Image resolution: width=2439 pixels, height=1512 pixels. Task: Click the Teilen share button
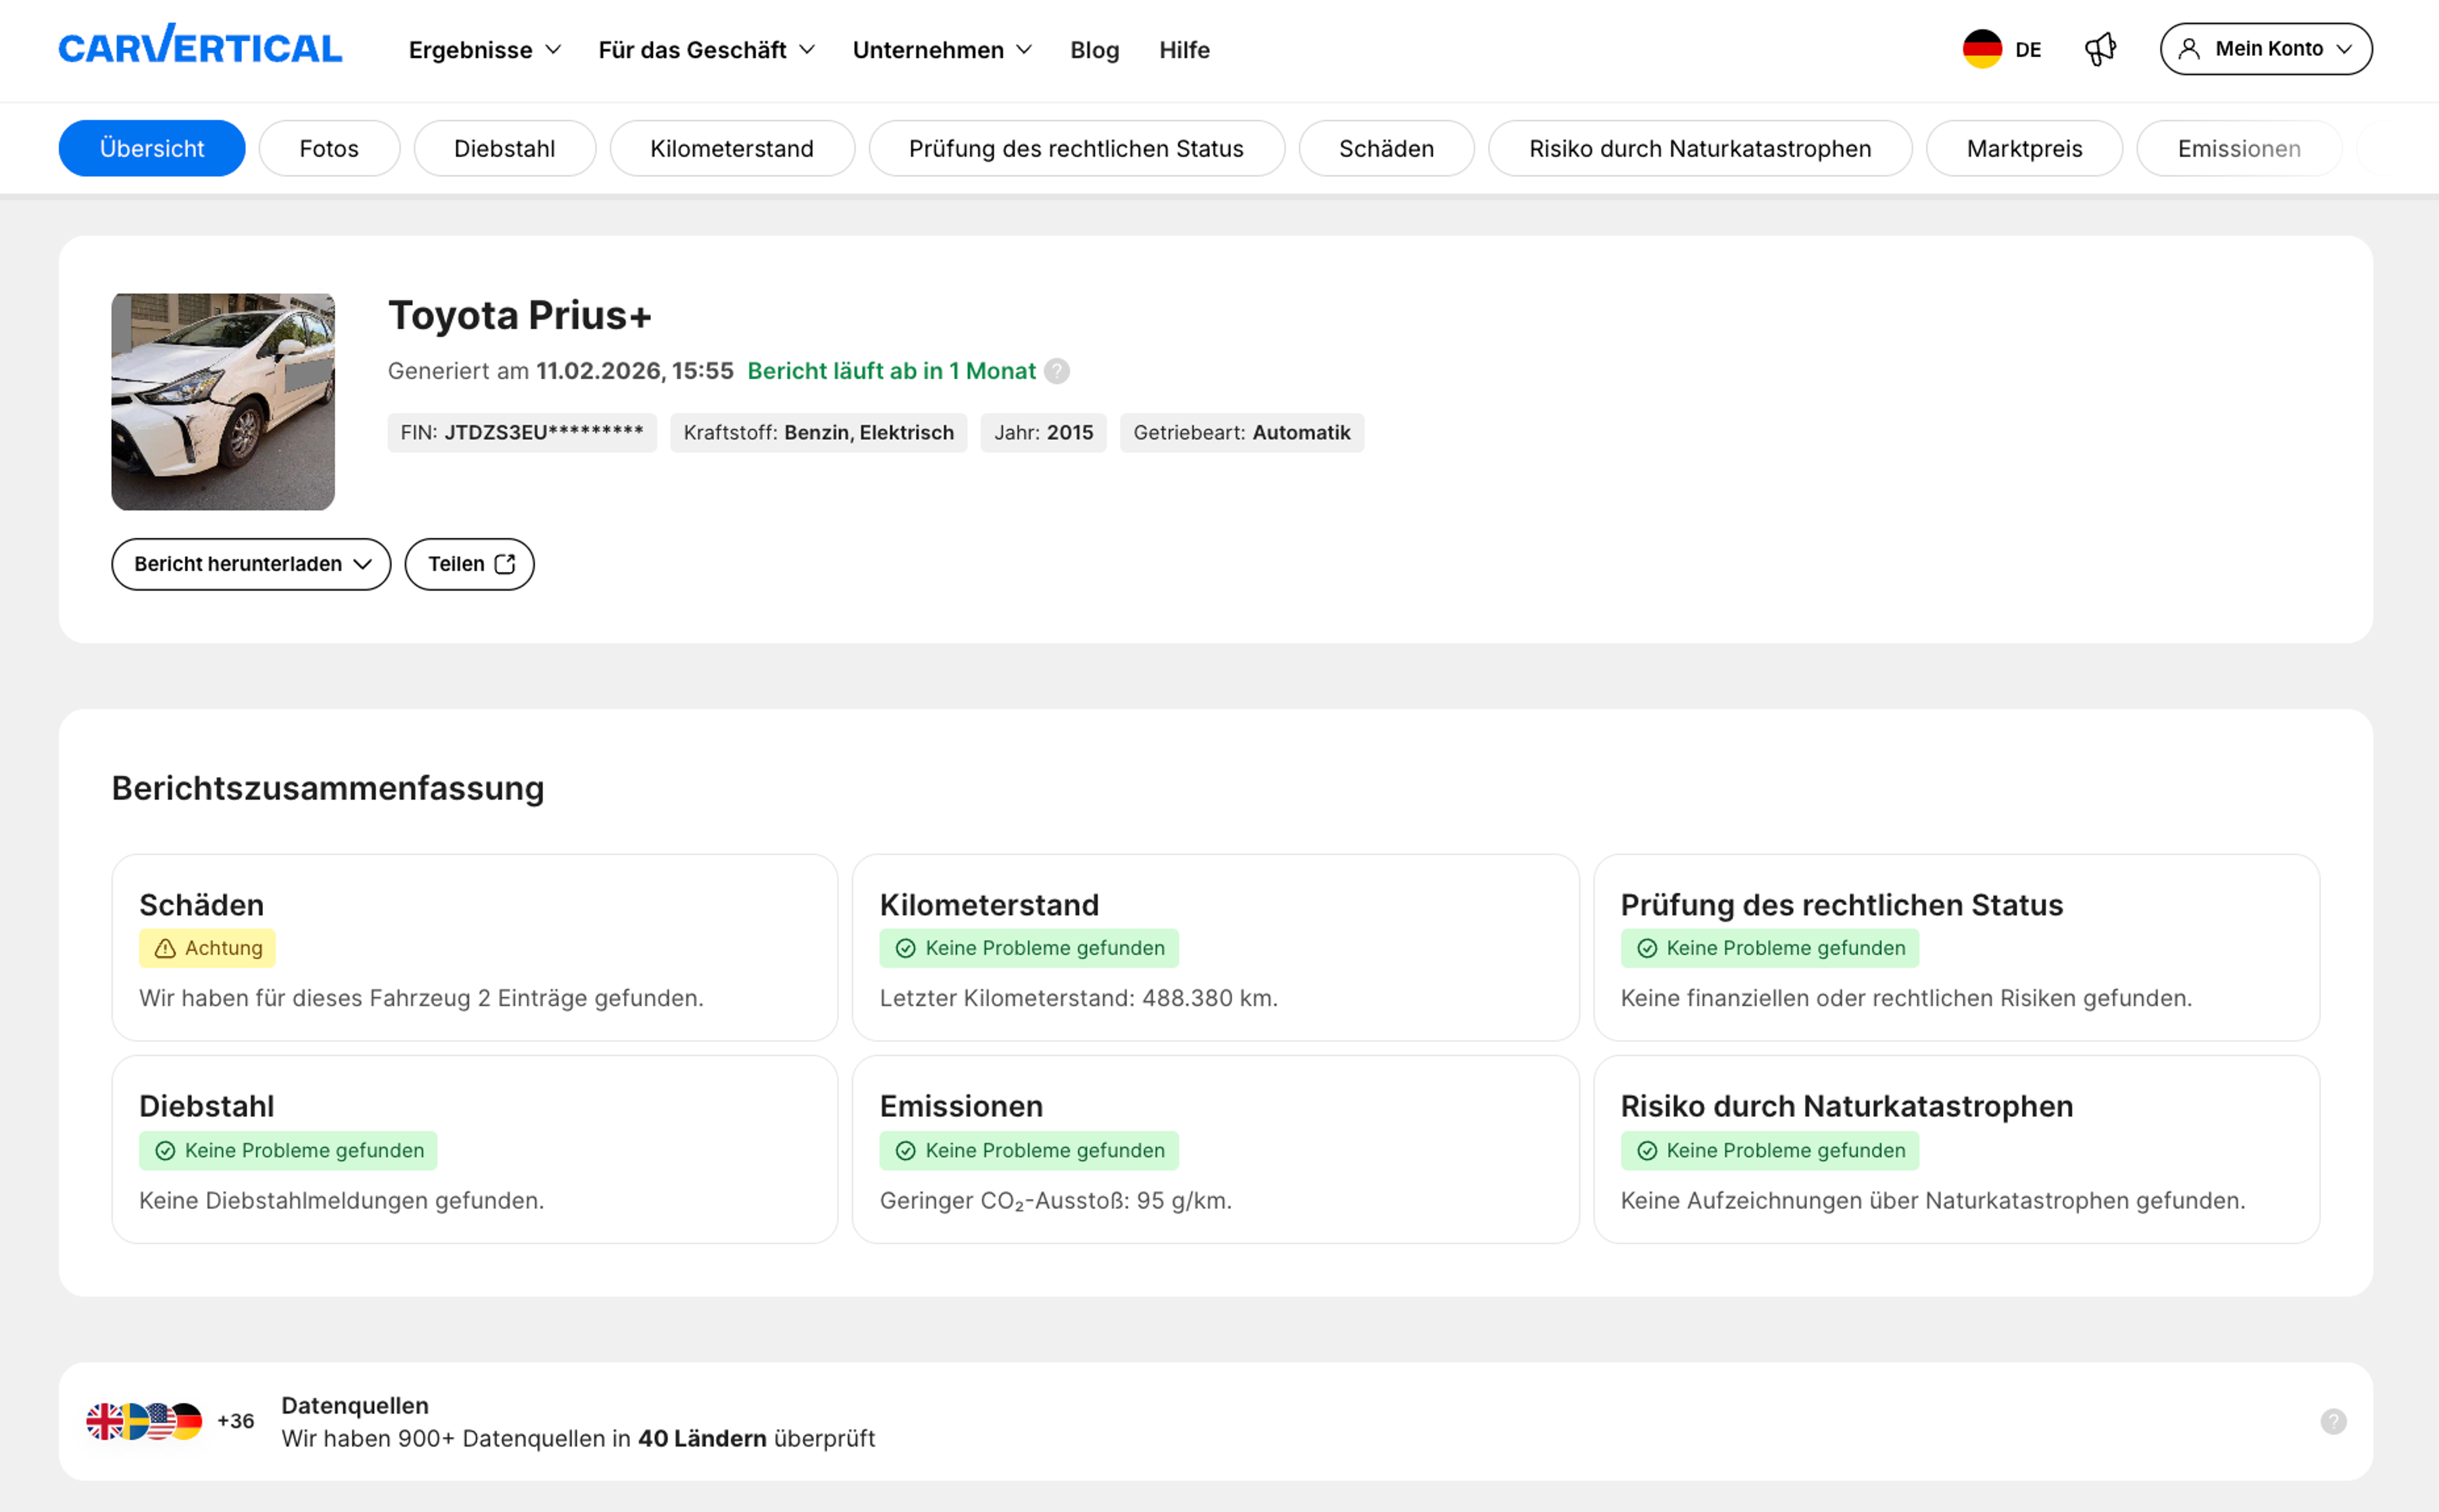(x=469, y=564)
